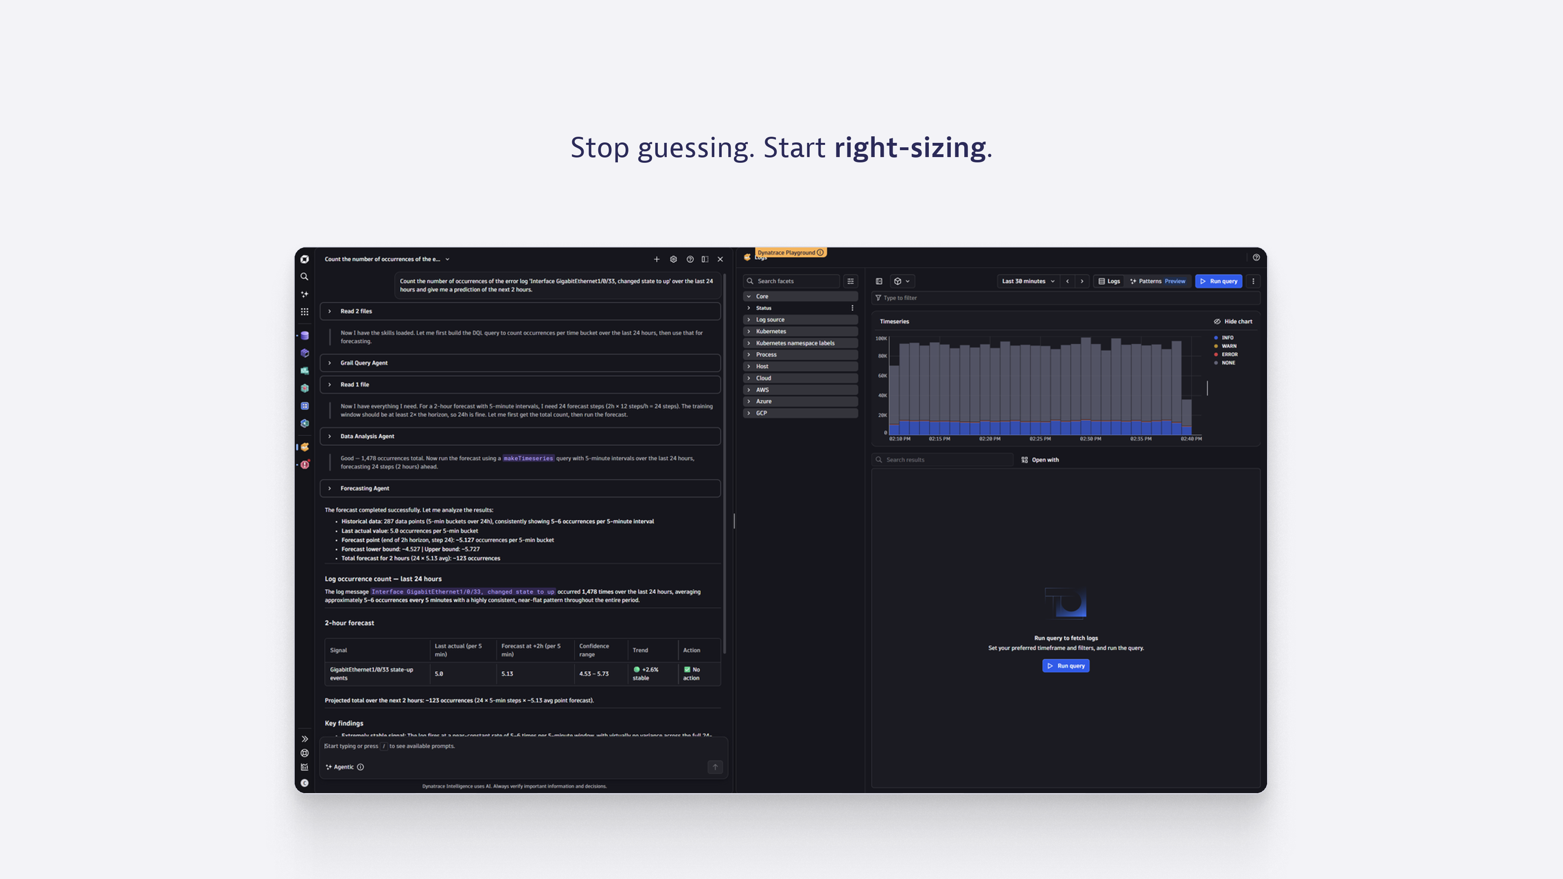Open the more options menu beside Run query
This screenshot has width=1563, height=879.
click(x=1254, y=281)
